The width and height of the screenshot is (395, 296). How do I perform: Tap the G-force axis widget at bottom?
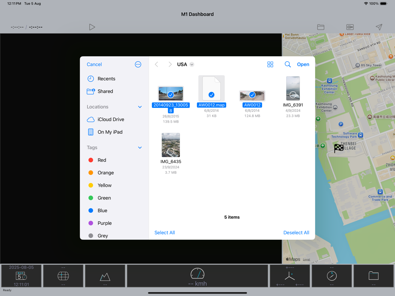290,276
